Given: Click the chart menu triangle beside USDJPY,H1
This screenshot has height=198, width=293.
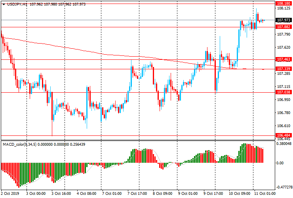Looking at the screenshot, I should click(x=4, y=4).
